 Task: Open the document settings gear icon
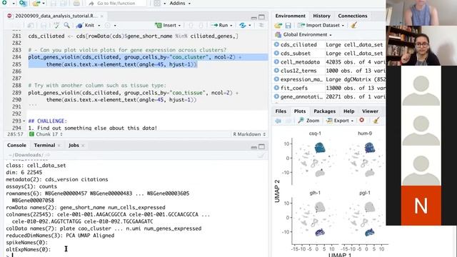click(x=108, y=26)
